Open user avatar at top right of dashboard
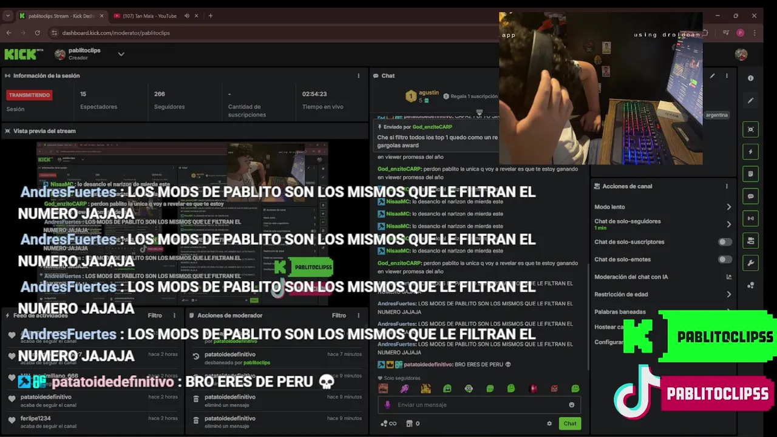Viewport: 777px width, 437px height. tap(741, 54)
